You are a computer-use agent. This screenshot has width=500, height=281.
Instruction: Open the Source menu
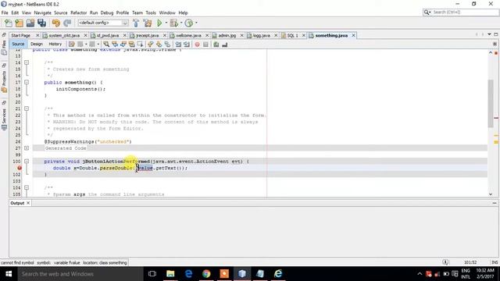[61, 12]
